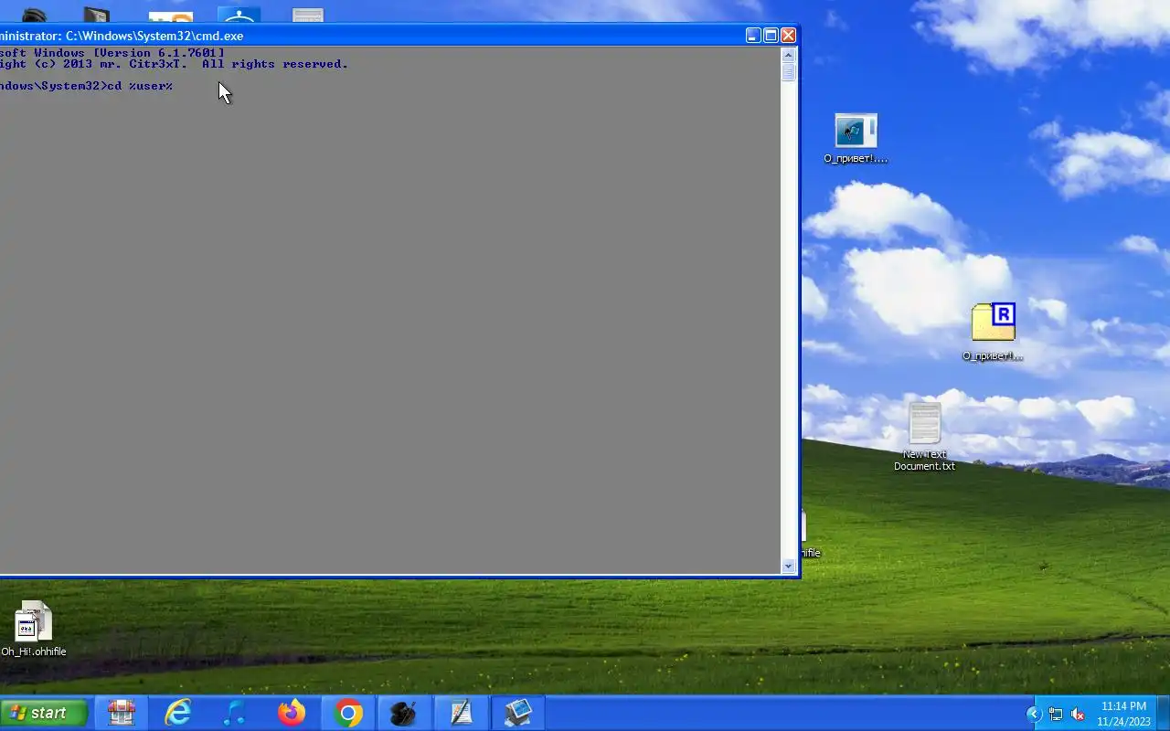This screenshot has height=731, width=1170.
Task: Open the network tray icon
Action: coord(1056,715)
